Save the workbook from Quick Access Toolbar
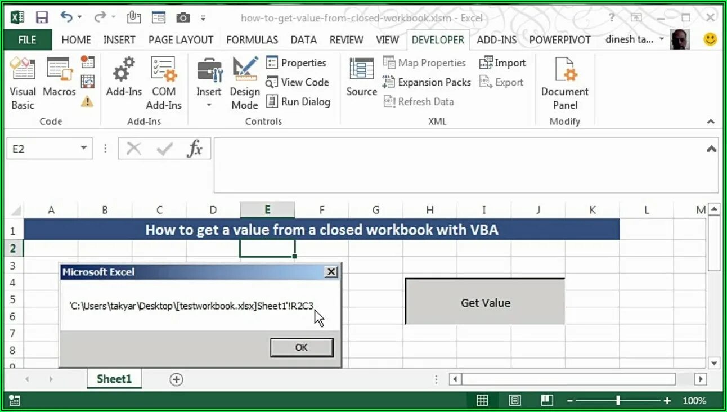727x412 pixels. [42, 17]
